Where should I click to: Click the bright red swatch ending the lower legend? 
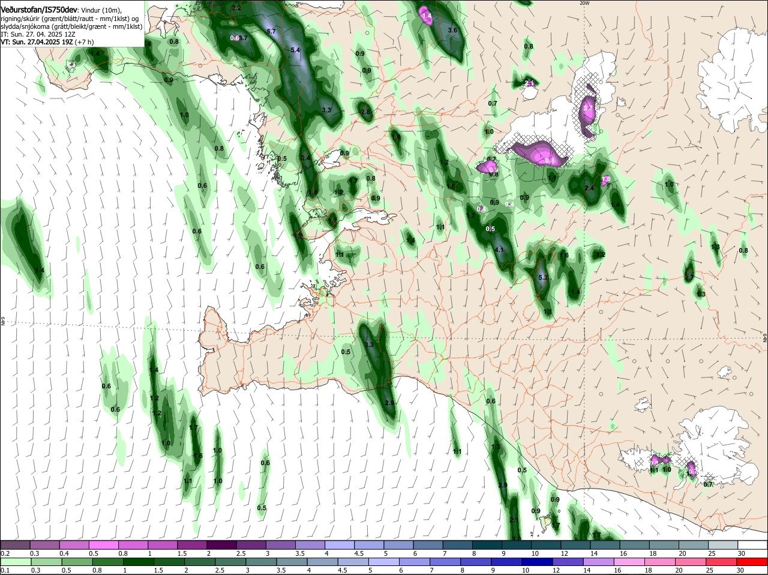[x=752, y=562]
